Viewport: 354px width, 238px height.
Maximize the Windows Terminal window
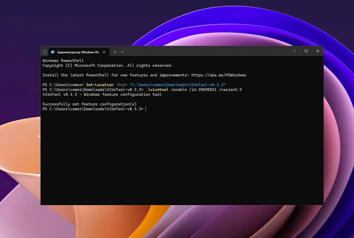pyautogui.click(x=306, y=51)
